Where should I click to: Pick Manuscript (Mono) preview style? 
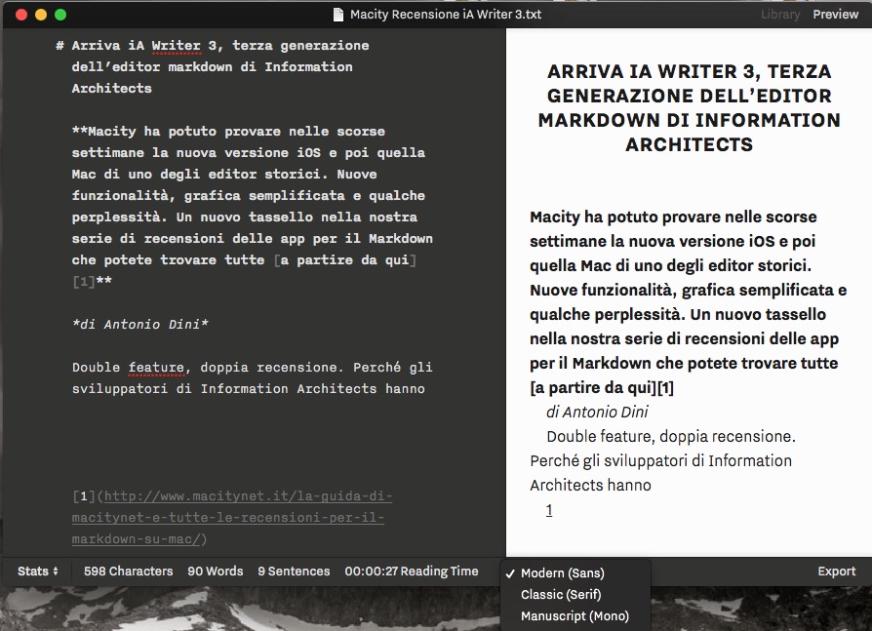[x=575, y=616]
